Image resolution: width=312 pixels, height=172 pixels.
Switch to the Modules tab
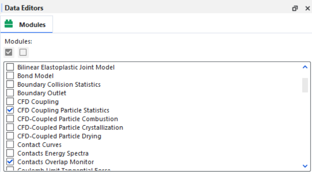[x=26, y=25]
